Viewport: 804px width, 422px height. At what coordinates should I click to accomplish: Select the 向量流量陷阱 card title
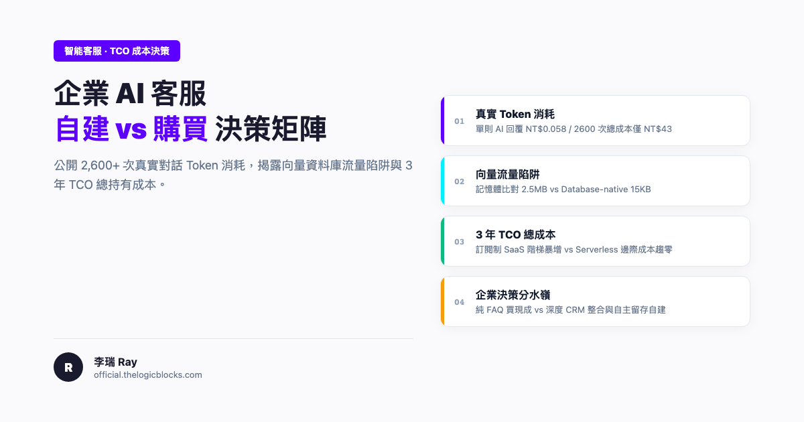coord(507,174)
